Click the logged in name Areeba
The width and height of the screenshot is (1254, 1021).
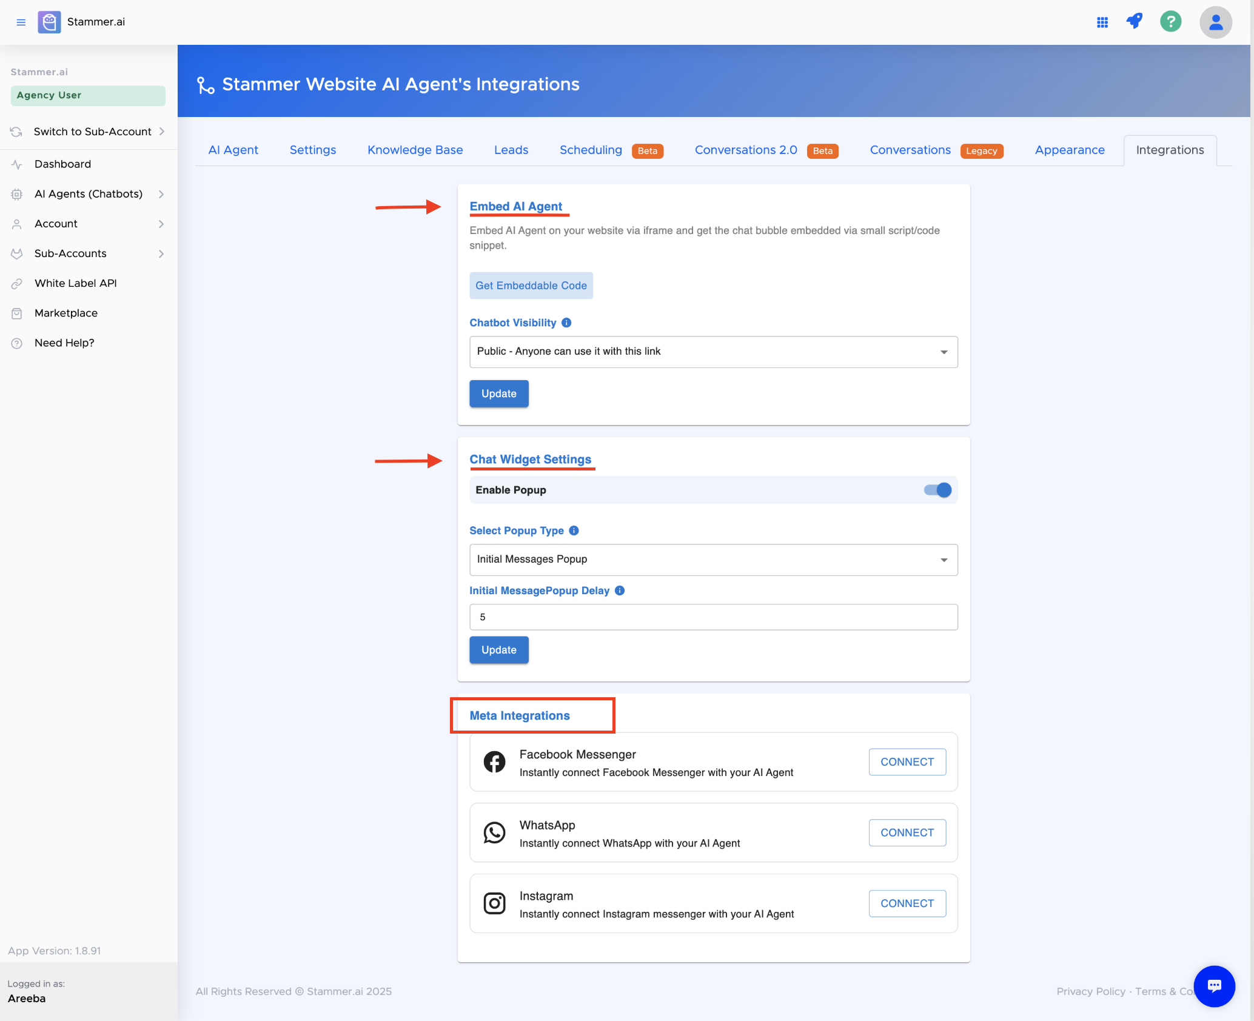(27, 999)
